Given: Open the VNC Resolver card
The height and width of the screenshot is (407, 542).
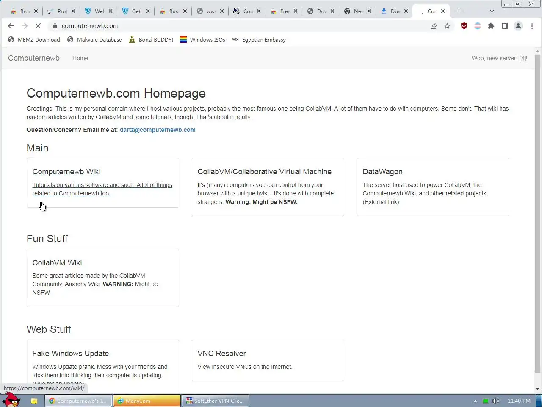Looking at the screenshot, I should click(x=268, y=360).
